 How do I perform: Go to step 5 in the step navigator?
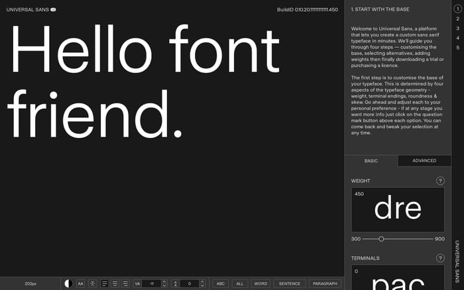[457, 47]
